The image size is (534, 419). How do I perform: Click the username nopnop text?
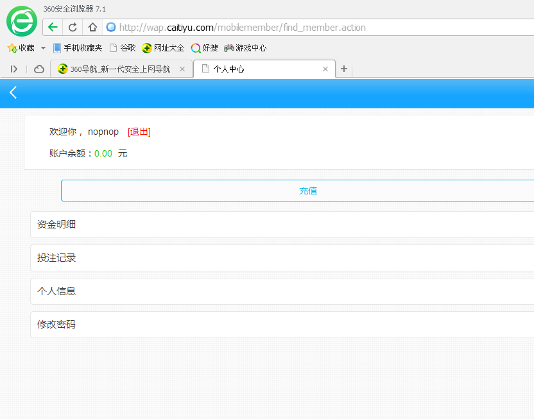[103, 132]
